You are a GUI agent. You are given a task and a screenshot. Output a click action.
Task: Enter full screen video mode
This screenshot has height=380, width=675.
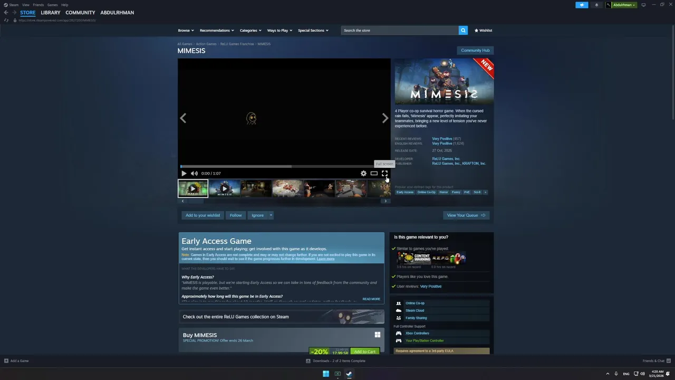(x=384, y=173)
